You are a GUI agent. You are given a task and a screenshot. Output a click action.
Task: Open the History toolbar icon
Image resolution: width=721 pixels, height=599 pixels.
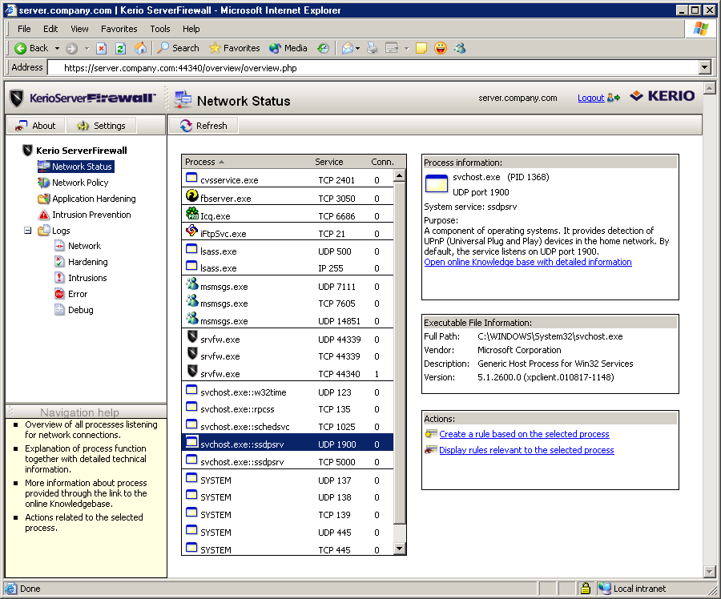click(324, 48)
